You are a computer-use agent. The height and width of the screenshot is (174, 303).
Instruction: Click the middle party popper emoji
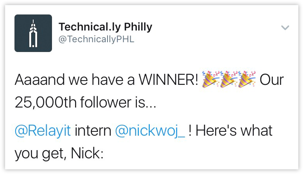tap(229, 80)
